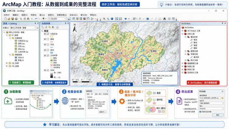Click 确定 button in export dialog
229x129 pixels.
tap(218, 115)
